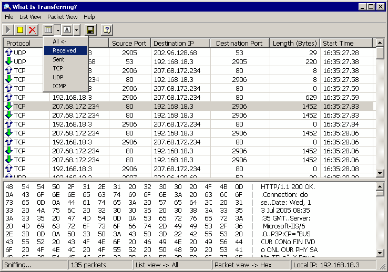The image size is (388, 272).
Task: Choose 'Sent' filter option
Action: pyautogui.click(x=59, y=59)
